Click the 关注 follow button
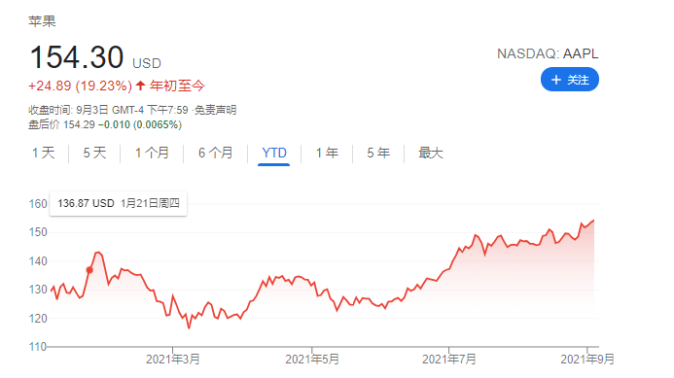The image size is (674, 378). pyautogui.click(x=570, y=80)
